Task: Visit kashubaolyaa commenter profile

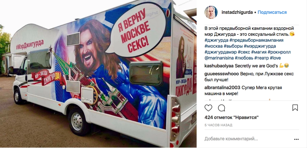Action: [x=219, y=66]
